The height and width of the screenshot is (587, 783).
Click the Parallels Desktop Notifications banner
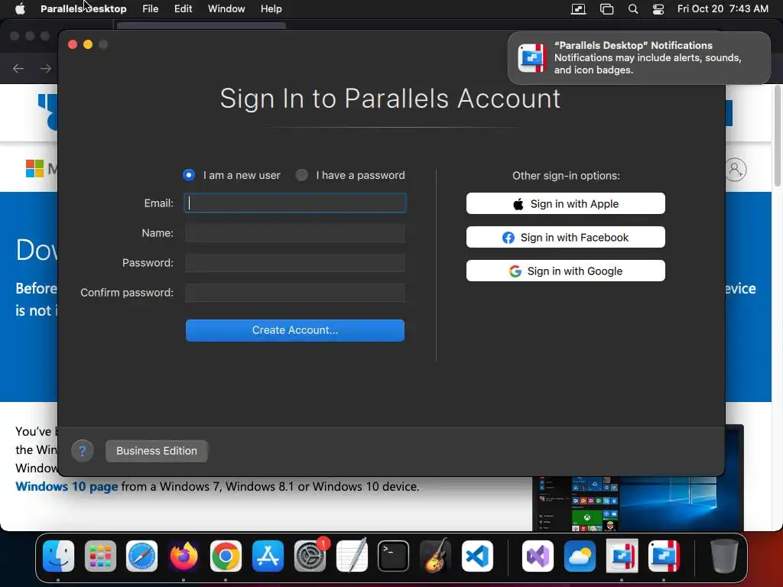[639, 58]
